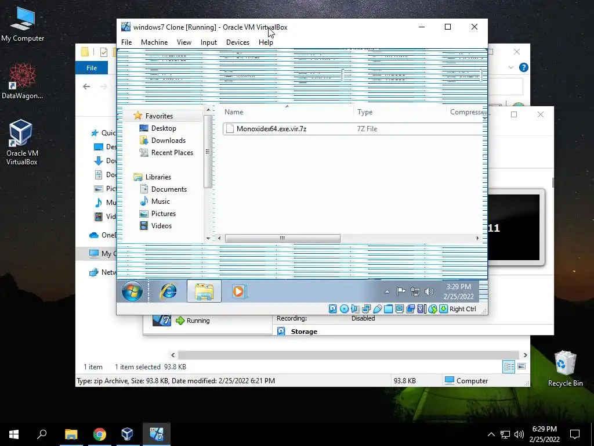
Task: Click the network adapters indicator icon
Action: [367, 309]
